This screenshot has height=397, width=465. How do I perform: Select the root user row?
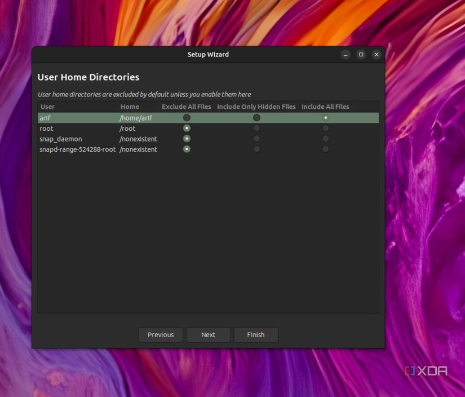(x=85, y=128)
